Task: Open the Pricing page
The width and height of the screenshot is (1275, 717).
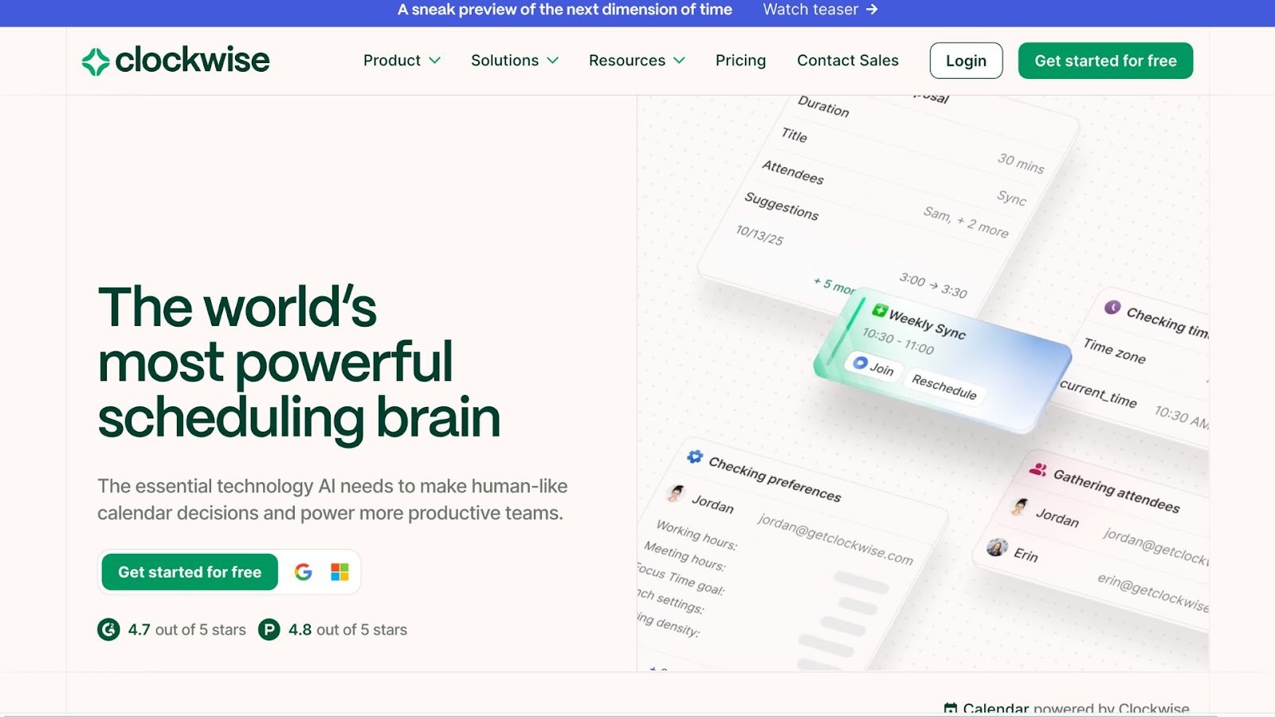Action: [x=740, y=60]
